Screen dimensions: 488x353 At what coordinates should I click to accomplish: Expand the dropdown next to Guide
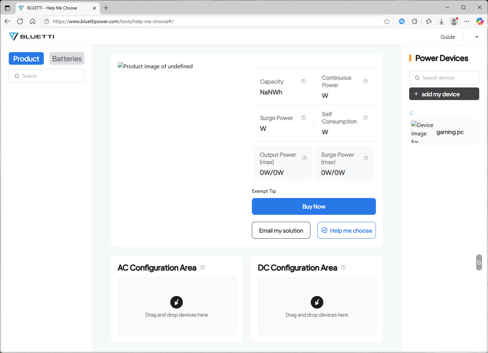pos(476,37)
